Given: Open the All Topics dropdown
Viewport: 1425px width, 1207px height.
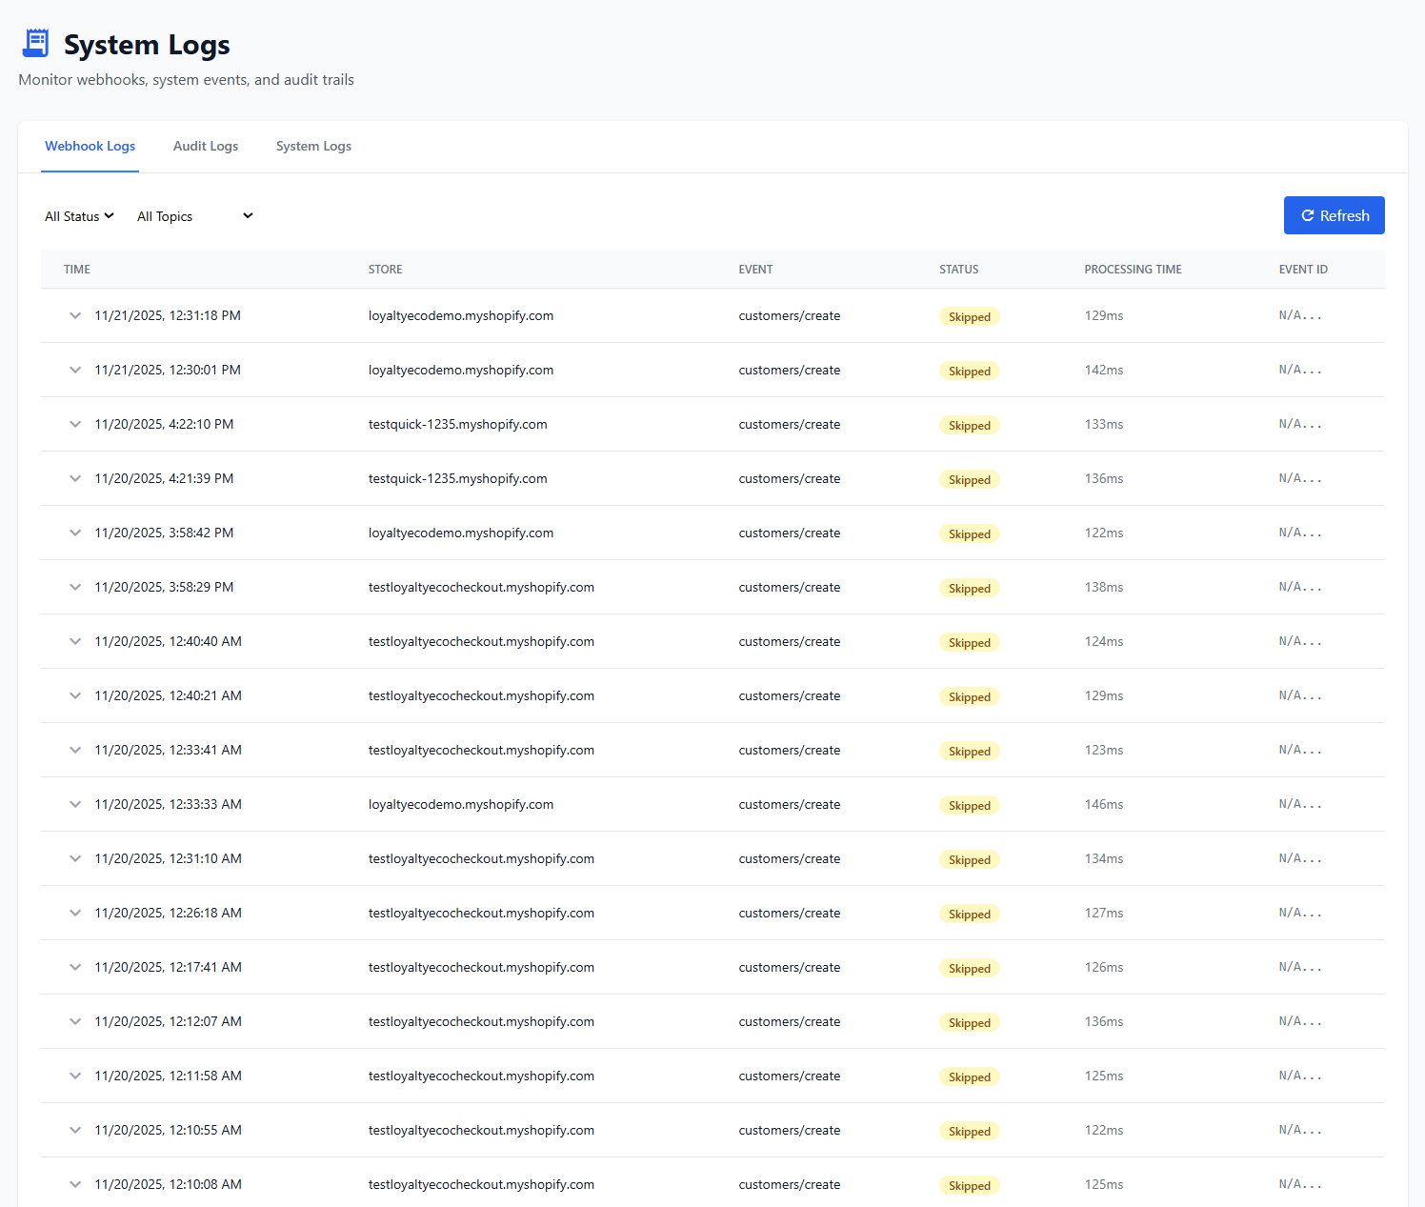Looking at the screenshot, I should [x=195, y=215].
